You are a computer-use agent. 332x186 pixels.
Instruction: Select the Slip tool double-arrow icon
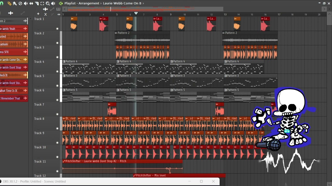coord(31,3)
